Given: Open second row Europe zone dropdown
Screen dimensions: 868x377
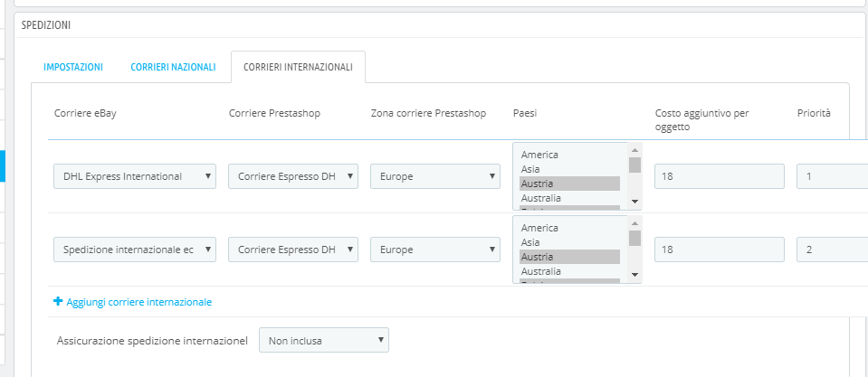Looking at the screenshot, I should [435, 250].
